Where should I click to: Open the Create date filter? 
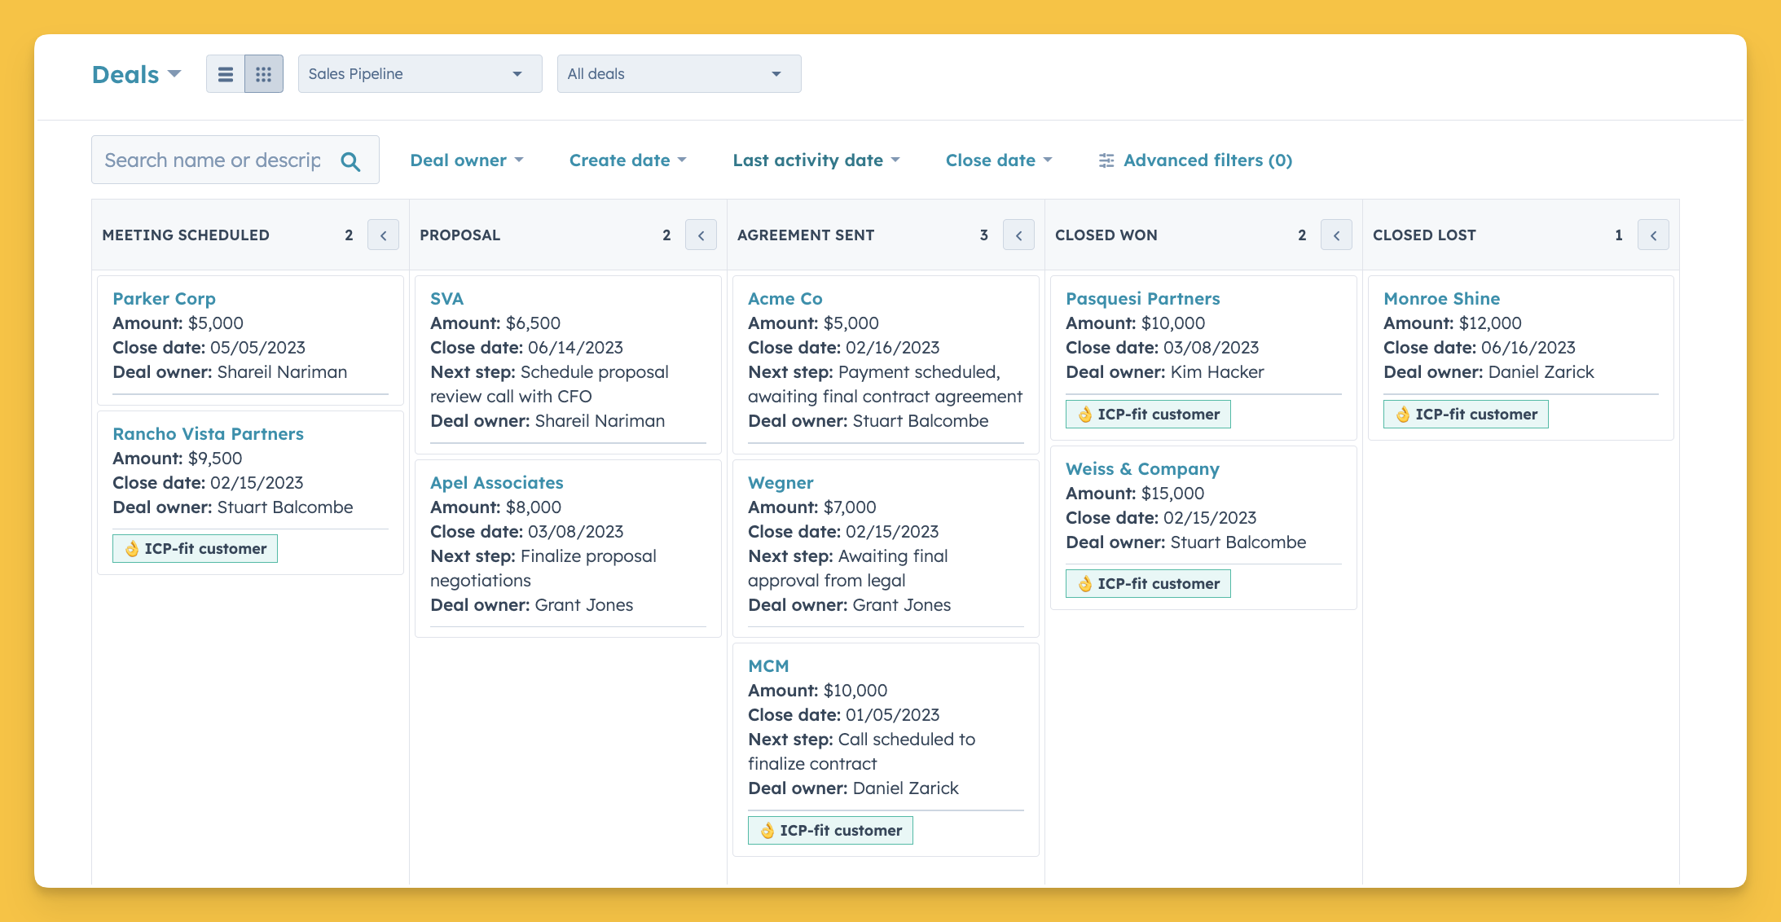[627, 160]
